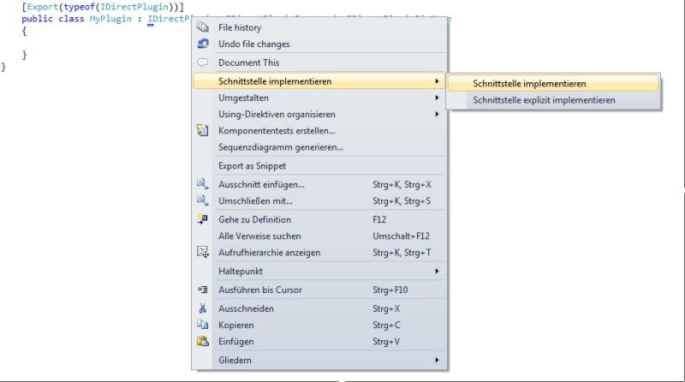Select Schnittstelle implementieren in the submenu
The height and width of the screenshot is (382, 685).
tap(553, 83)
